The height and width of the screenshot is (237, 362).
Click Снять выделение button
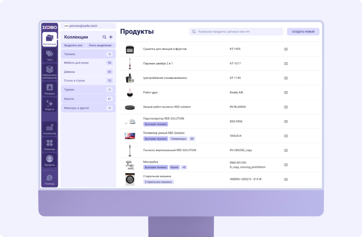tap(100, 45)
